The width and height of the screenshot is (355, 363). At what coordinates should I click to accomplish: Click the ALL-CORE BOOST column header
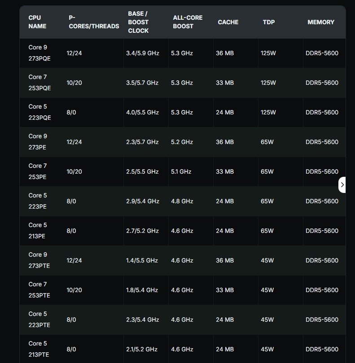[x=188, y=22]
